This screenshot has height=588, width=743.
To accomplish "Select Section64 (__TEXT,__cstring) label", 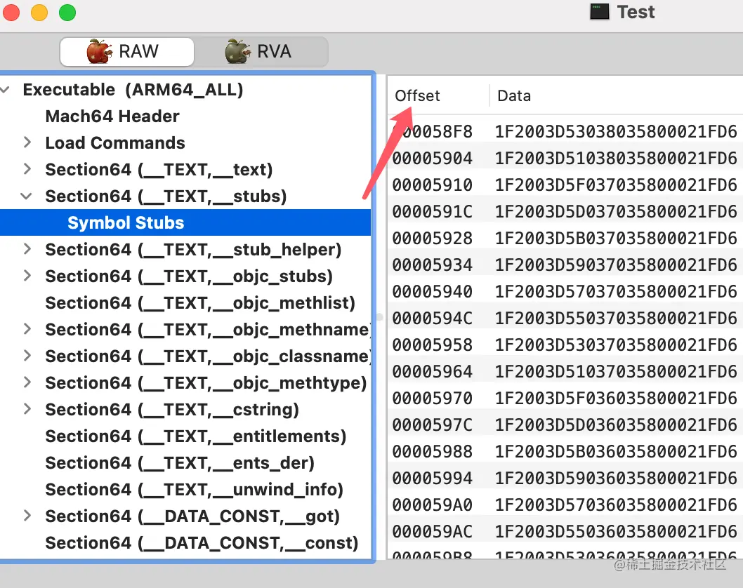I will click(x=172, y=410).
